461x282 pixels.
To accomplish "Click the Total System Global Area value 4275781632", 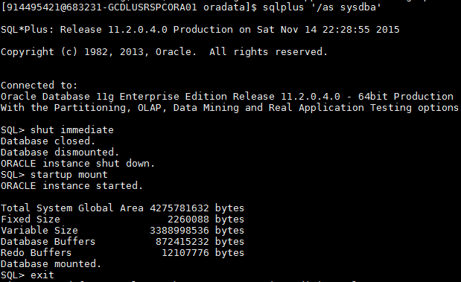I will pyautogui.click(x=179, y=208).
